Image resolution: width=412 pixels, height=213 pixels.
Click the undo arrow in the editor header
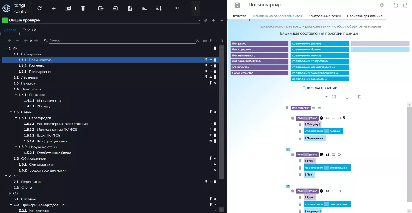coord(396,5)
